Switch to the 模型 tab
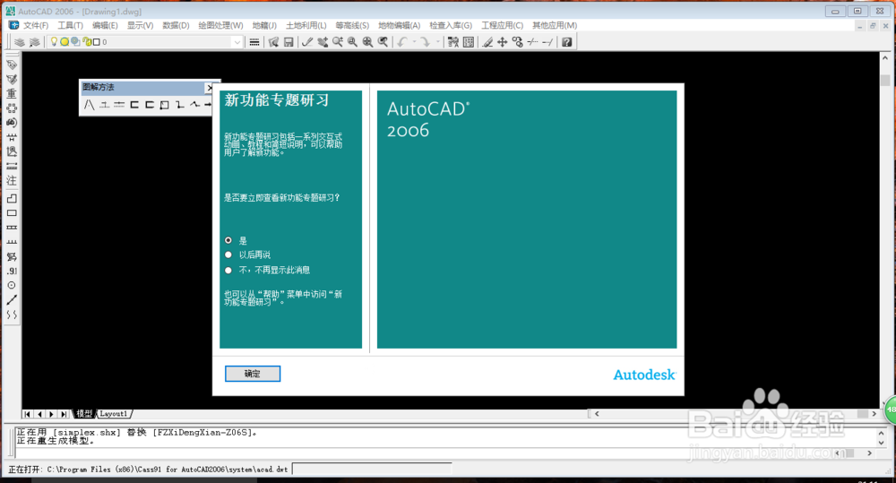896x483 pixels. 84,414
